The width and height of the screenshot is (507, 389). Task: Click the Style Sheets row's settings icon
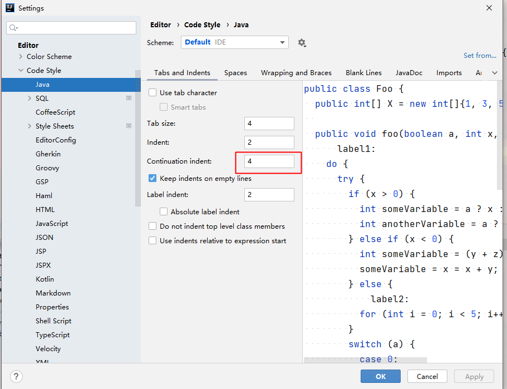click(x=129, y=126)
